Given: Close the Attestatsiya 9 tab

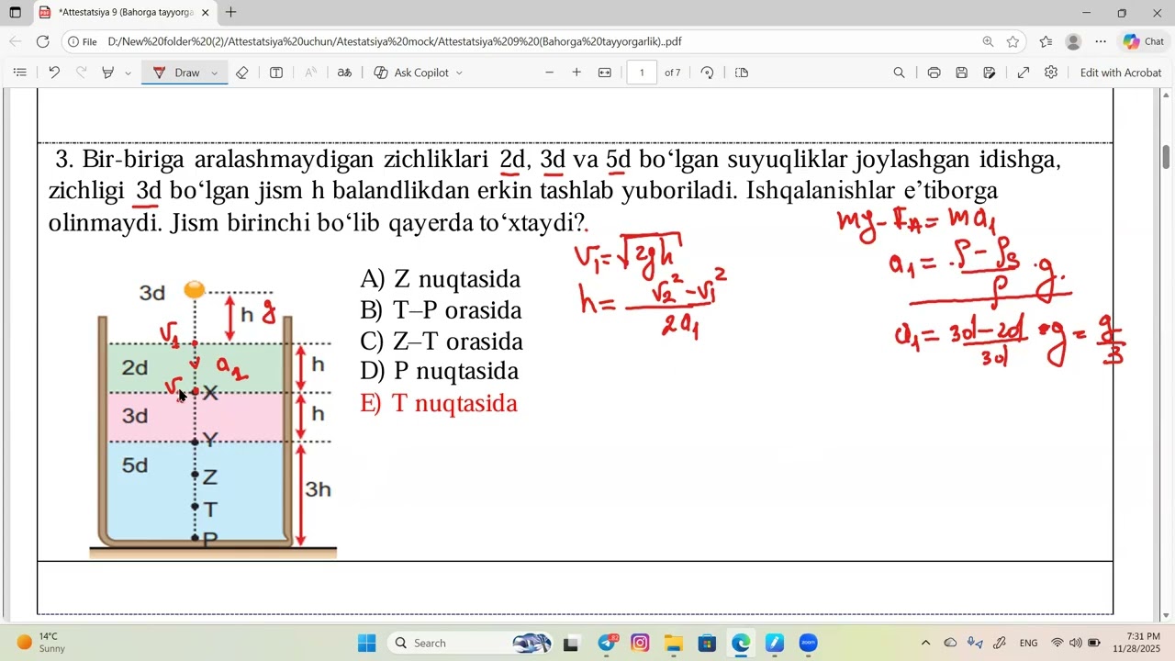Looking at the screenshot, I should pos(205,13).
